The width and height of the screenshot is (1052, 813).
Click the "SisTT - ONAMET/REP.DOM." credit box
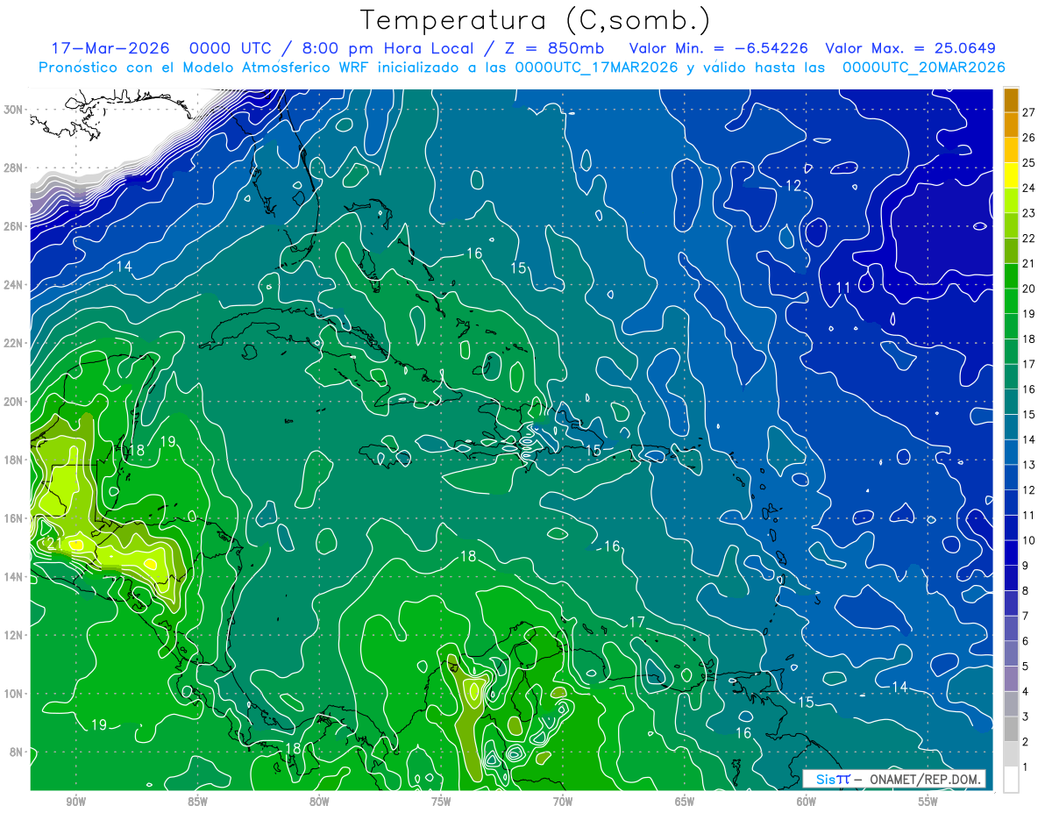point(893,779)
